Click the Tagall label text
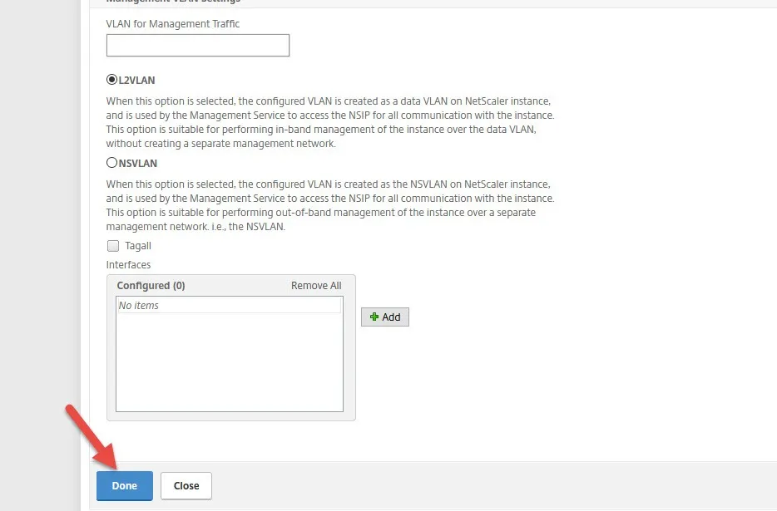Screen dimensions: 777x511 click(x=138, y=246)
